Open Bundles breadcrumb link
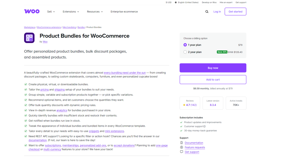Screen dimensions: 282x157 pos(81,27)
